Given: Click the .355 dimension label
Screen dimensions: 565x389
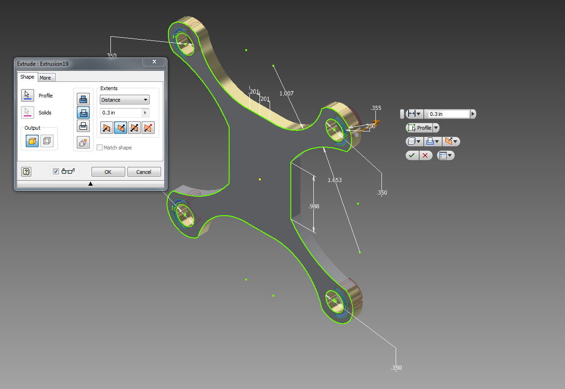Looking at the screenshot, I should 376,108.
